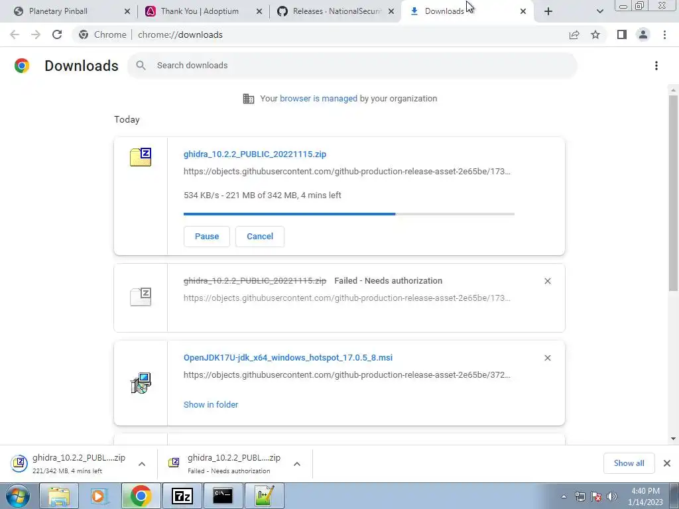Open the downloading ghidra_10.2.2 zip link
The width and height of the screenshot is (679, 509).
[255, 154]
